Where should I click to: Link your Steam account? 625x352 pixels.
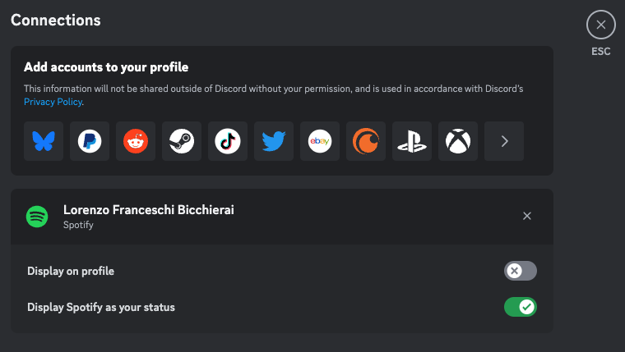(182, 142)
